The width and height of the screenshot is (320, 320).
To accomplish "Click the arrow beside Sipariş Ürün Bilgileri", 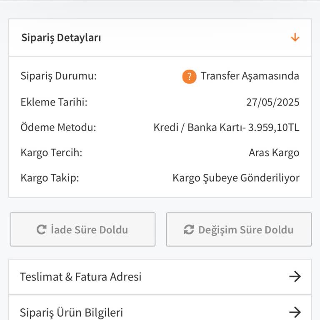I will (295, 312).
